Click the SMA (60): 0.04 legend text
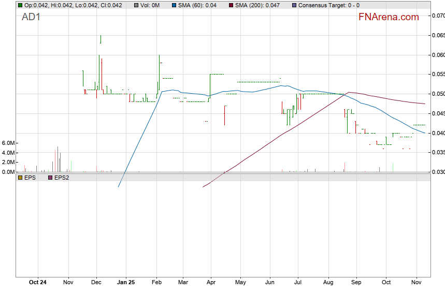The image size is (445, 293). 197,5
